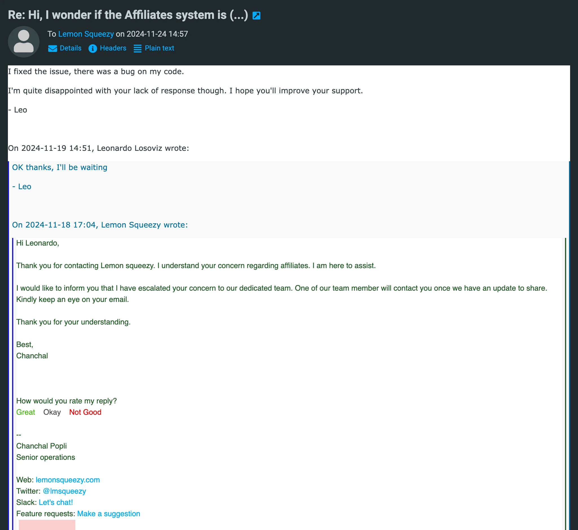
Task: Open the Lemon Squeezy recipient link
Action: 85,34
